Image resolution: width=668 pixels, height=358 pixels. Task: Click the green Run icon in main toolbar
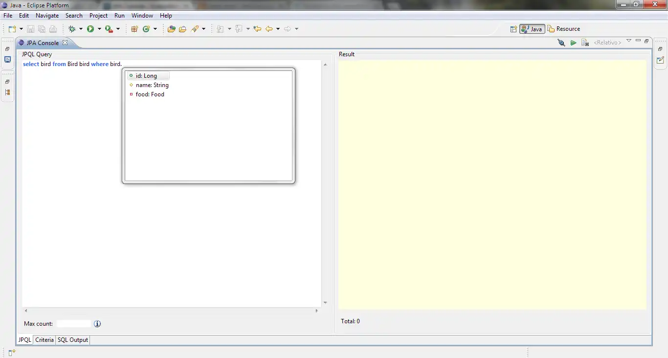tap(90, 29)
